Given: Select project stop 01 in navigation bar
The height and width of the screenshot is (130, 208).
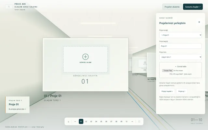Looking at the screenshot, I should coord(81,122).
